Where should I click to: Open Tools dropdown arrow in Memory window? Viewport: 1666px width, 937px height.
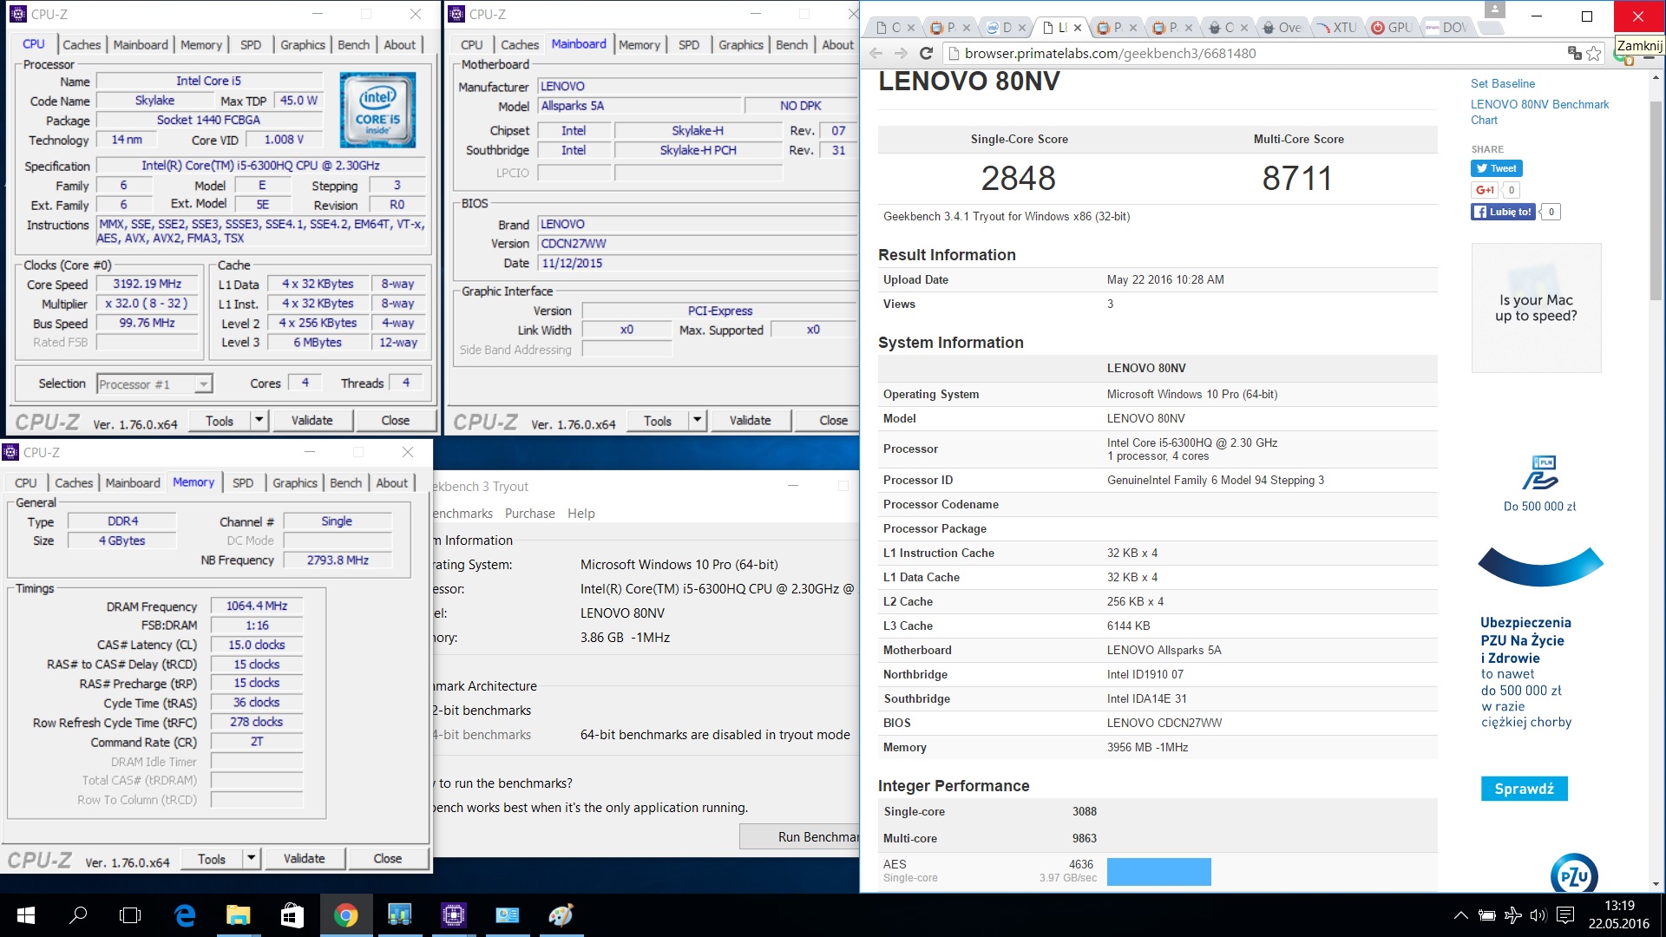tap(251, 859)
